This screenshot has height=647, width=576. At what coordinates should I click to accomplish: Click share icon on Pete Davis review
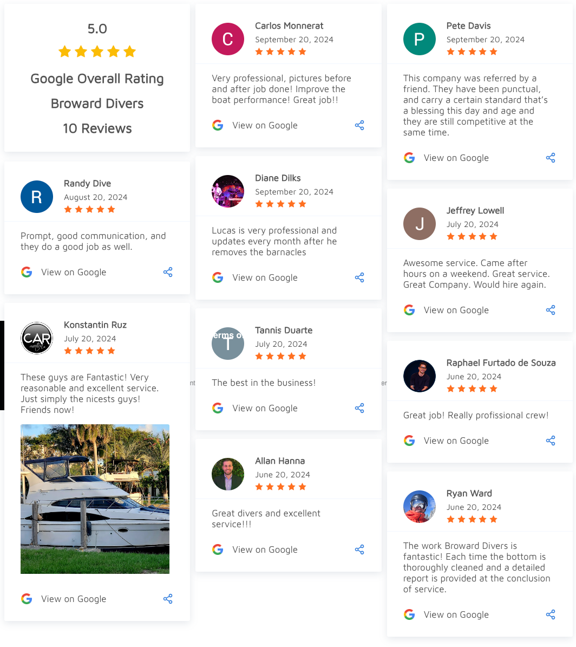pos(551,158)
